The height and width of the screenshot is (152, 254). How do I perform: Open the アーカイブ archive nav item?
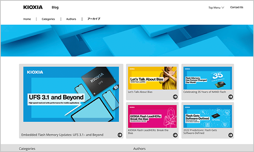pyautogui.click(x=94, y=19)
